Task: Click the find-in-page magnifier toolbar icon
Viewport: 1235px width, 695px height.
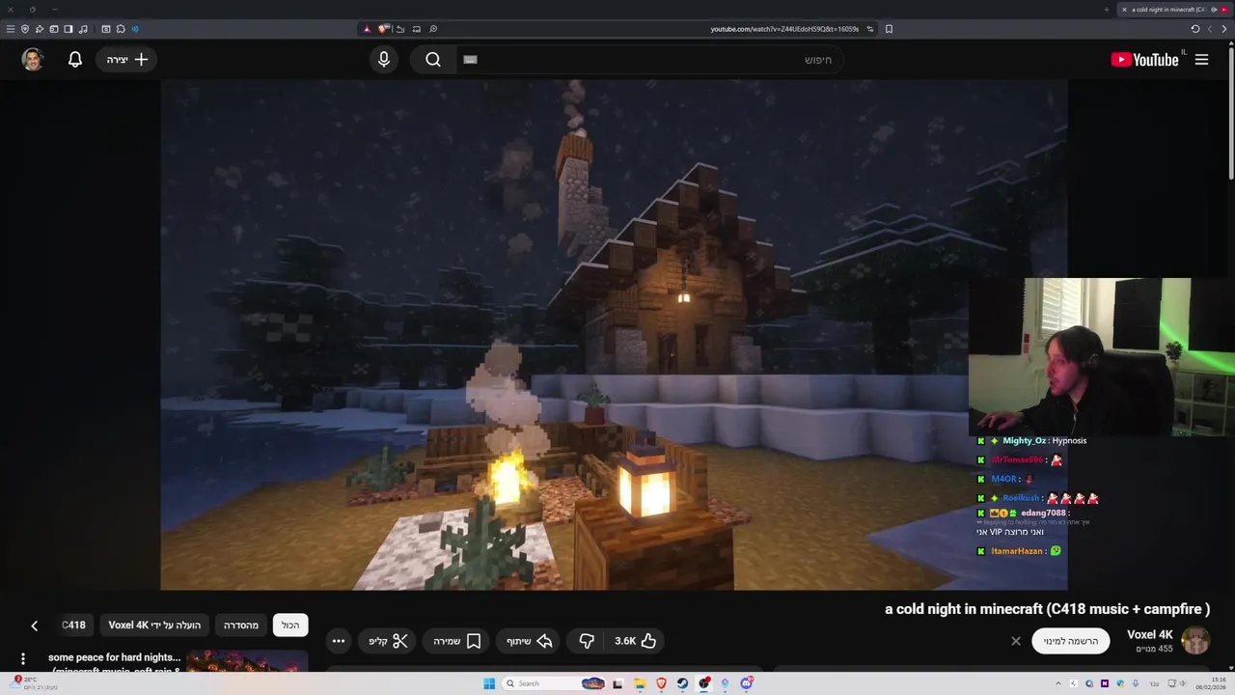Action: pos(433,29)
